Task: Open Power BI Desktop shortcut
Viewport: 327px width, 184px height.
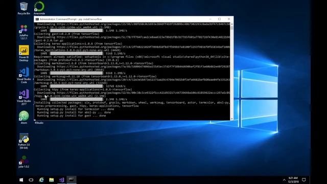Action: [24, 53]
